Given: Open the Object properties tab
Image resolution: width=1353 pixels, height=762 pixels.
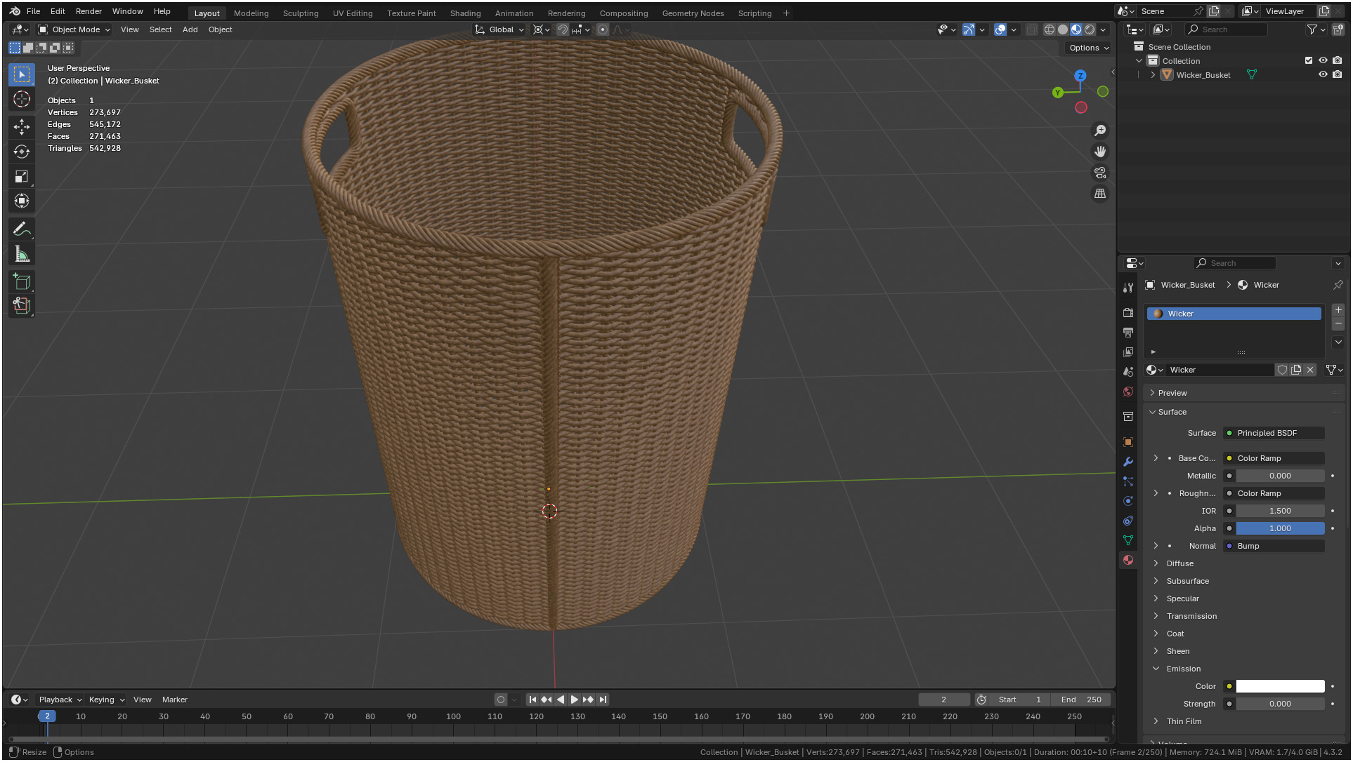Looking at the screenshot, I should [x=1128, y=442].
